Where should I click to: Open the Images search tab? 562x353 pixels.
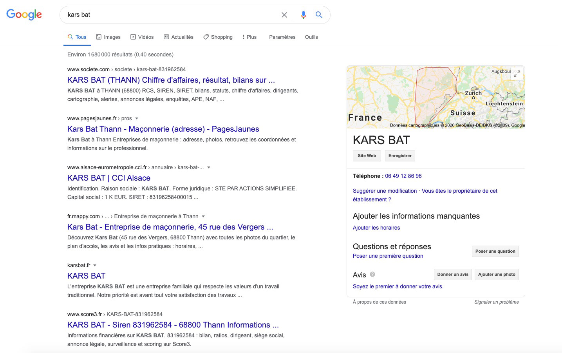click(x=108, y=37)
